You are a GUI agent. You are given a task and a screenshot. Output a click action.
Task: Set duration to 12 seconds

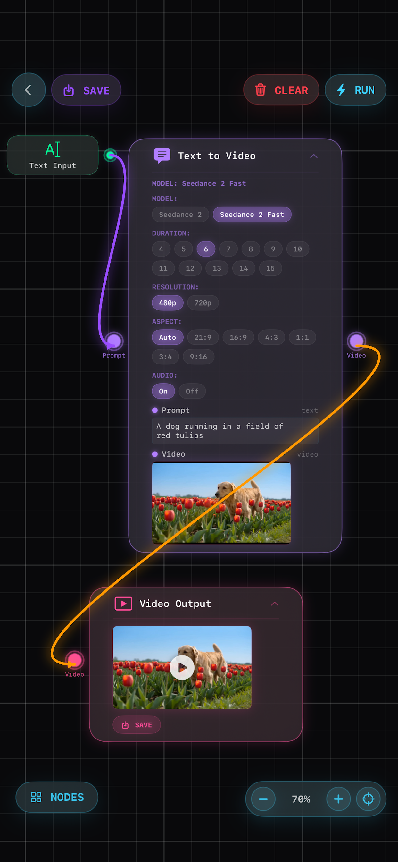point(190,268)
